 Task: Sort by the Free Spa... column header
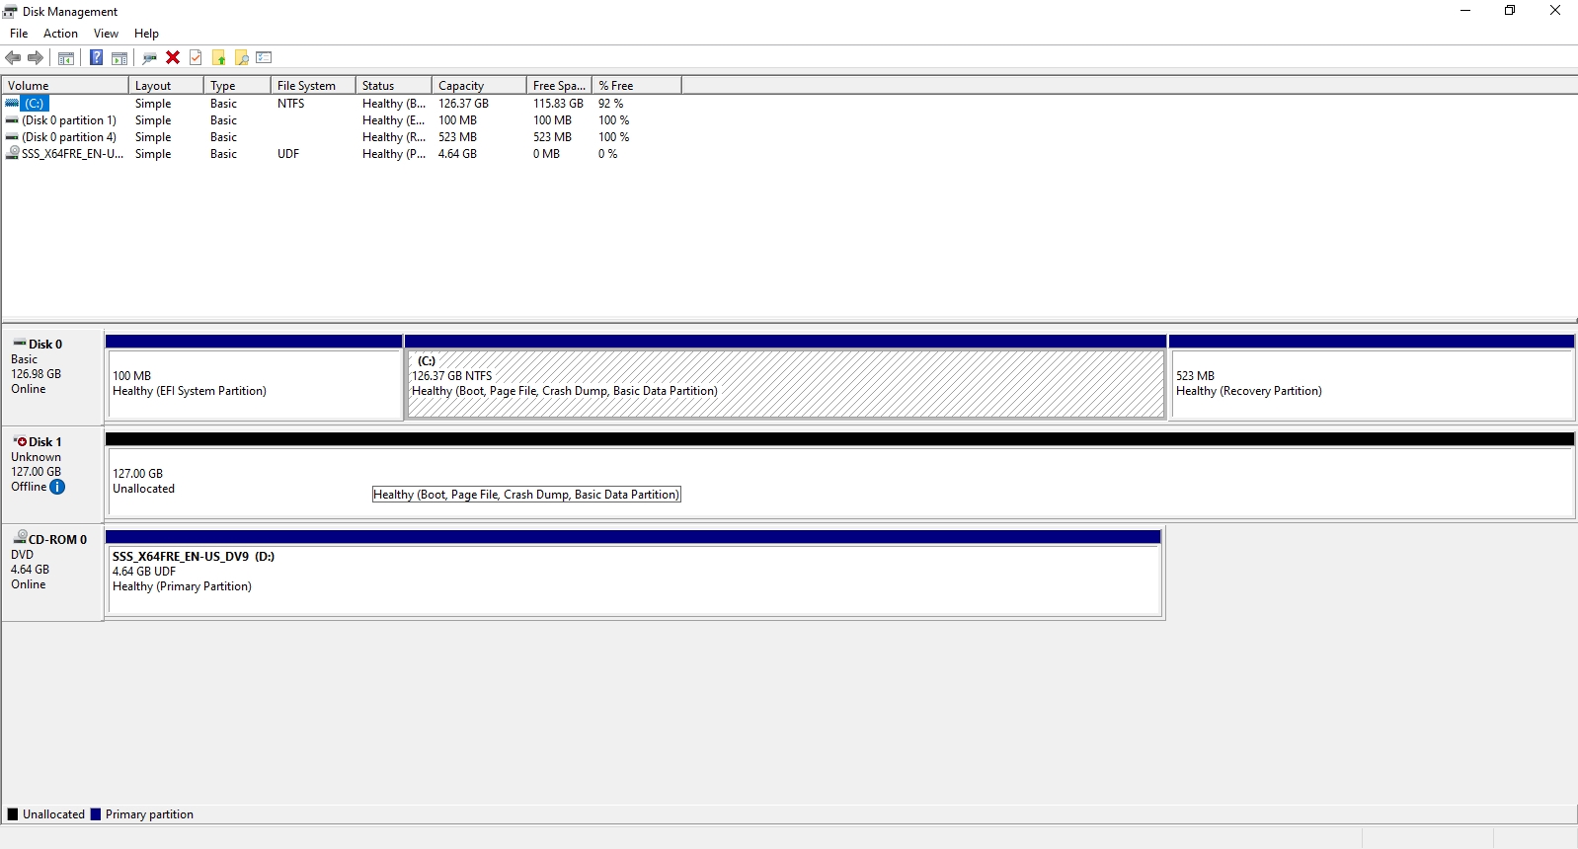tap(559, 86)
